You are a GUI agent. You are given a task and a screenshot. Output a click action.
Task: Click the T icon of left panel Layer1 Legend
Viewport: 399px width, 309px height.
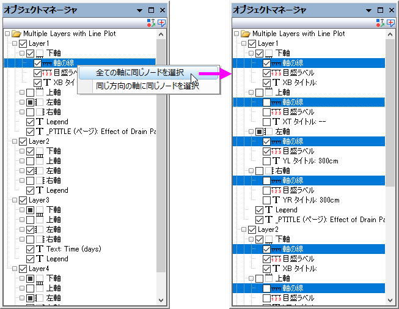[40, 122]
